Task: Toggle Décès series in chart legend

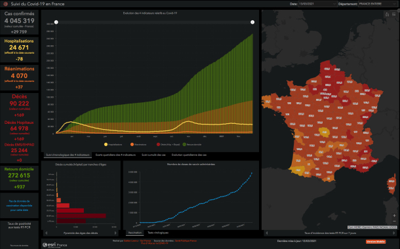Action: [x=168, y=145]
